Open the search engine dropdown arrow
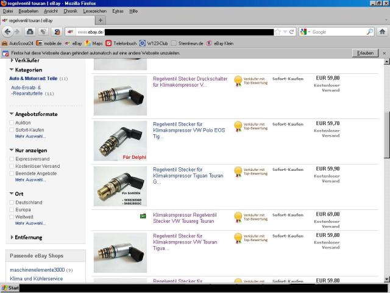Image resolution: width=390 pixels, height=293 pixels. coord(309,32)
